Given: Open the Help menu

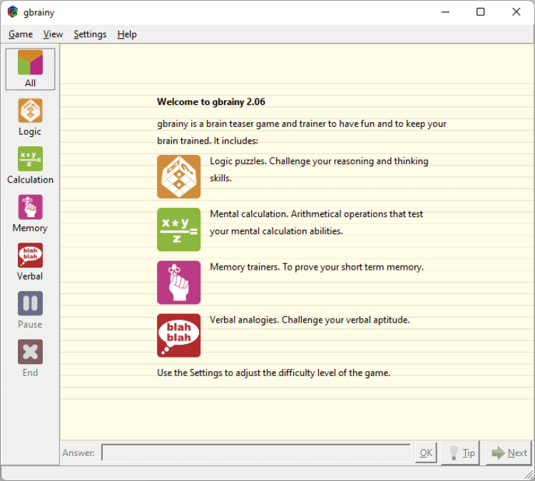Looking at the screenshot, I should coord(127,34).
